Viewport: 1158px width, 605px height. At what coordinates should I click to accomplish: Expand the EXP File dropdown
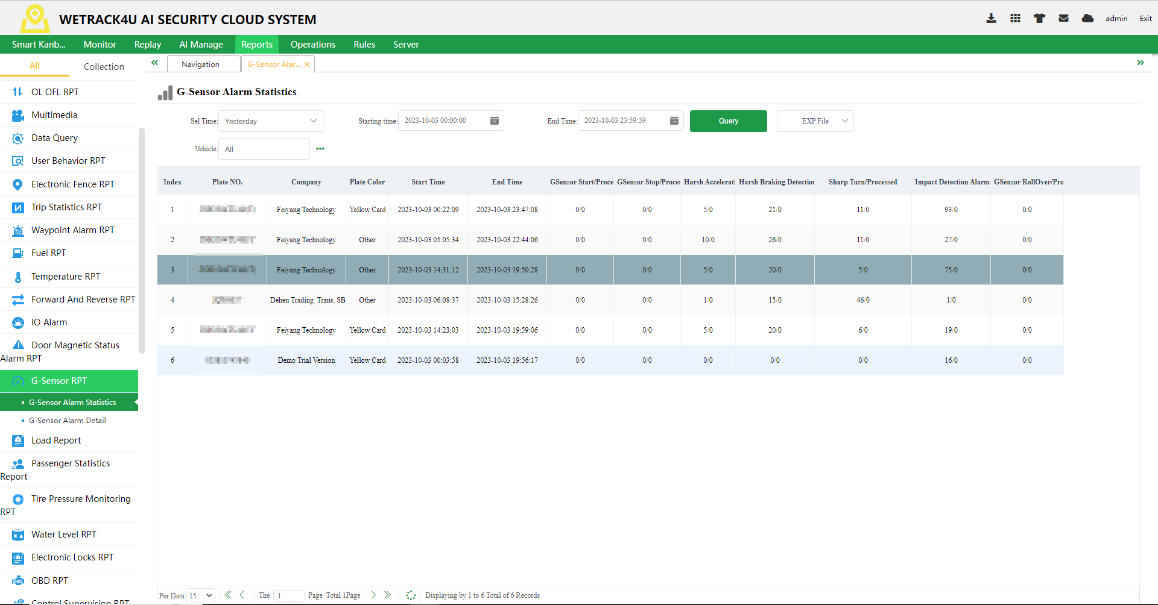point(815,121)
